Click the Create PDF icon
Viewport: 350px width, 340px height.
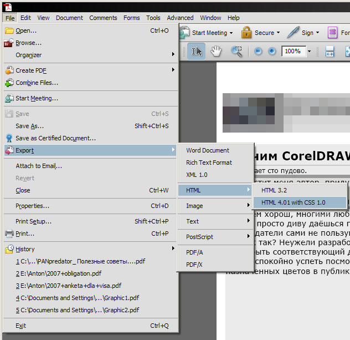pyautogui.click(x=9, y=70)
